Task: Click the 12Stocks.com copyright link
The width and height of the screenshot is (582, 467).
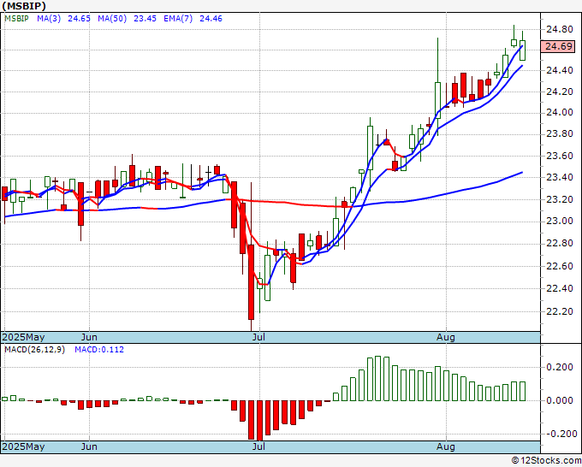Action: tap(546, 460)
